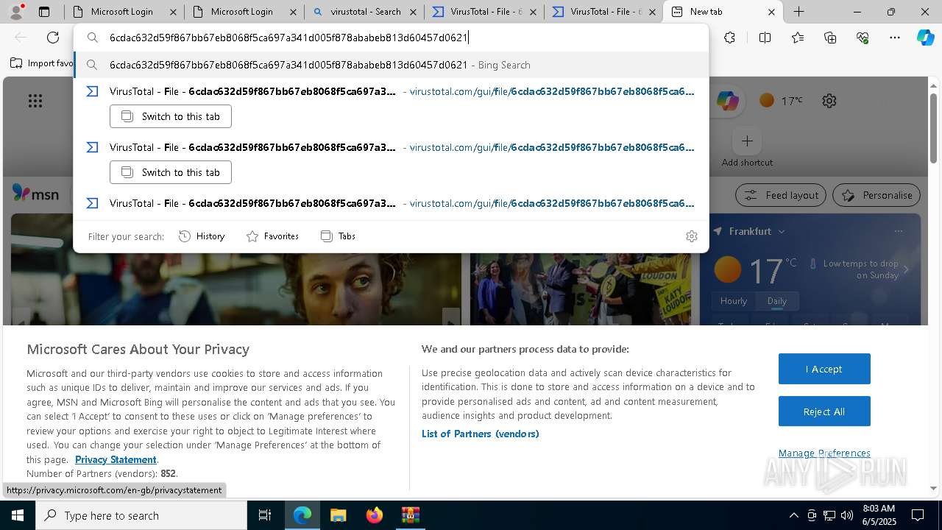The width and height of the screenshot is (942, 530).
Task: Click the I Accept cookies button
Action: [x=824, y=369]
